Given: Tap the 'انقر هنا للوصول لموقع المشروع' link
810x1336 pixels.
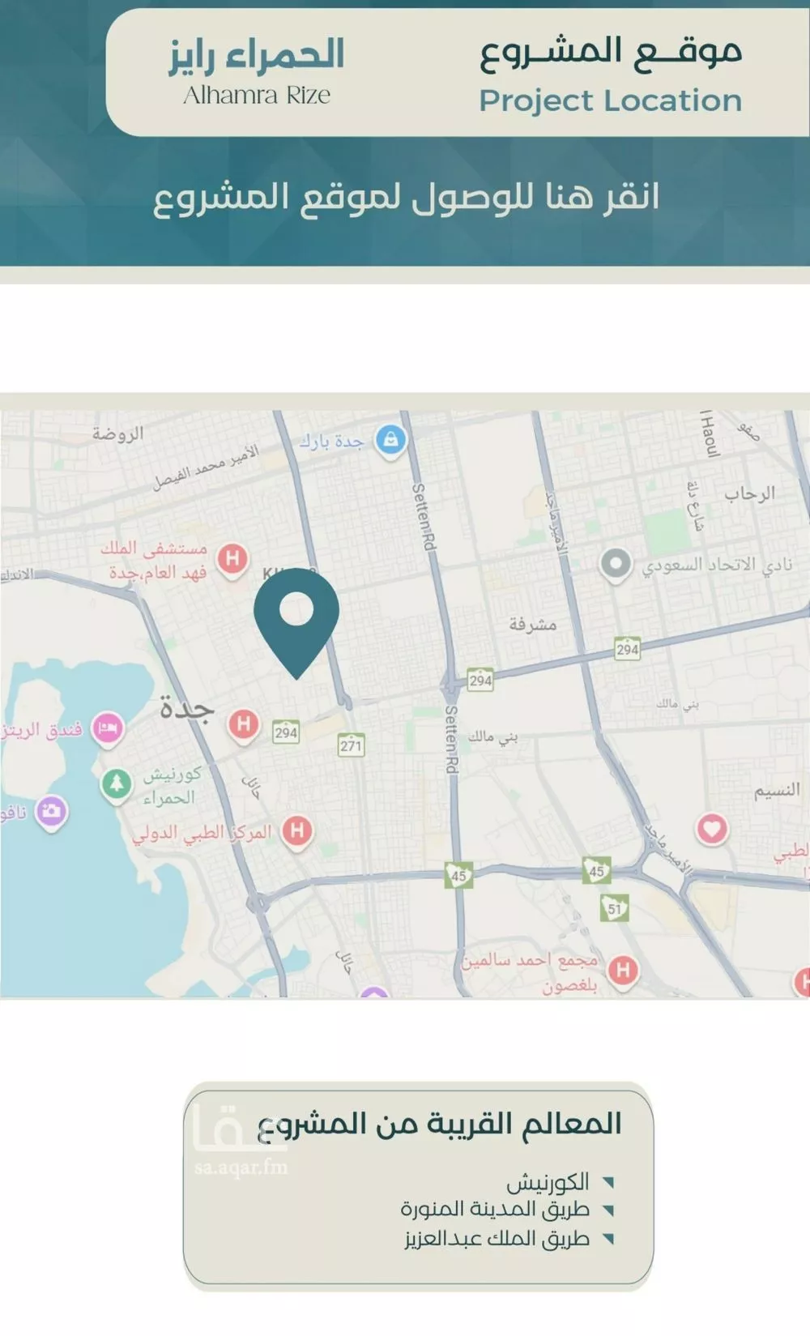Looking at the screenshot, I should point(406,197).
